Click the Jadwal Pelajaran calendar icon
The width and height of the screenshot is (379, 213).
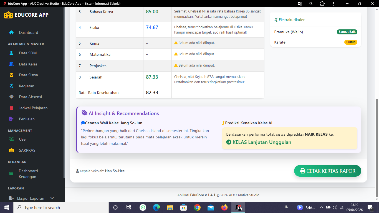coord(11,108)
